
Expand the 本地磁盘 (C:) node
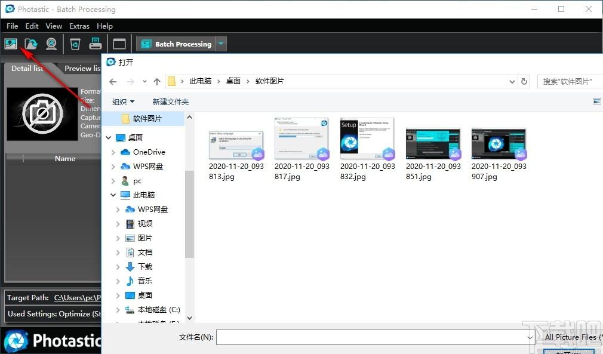(x=118, y=309)
